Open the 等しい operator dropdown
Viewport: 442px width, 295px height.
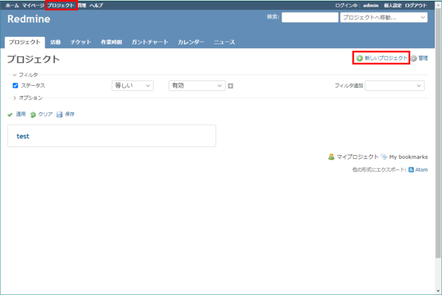click(x=132, y=86)
